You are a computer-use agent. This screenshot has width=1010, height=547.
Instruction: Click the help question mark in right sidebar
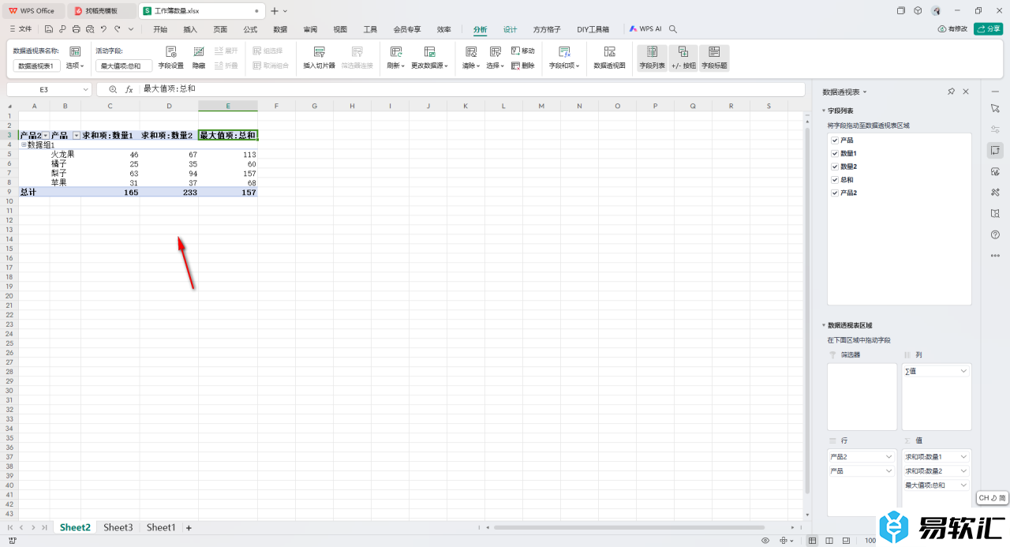tap(995, 234)
